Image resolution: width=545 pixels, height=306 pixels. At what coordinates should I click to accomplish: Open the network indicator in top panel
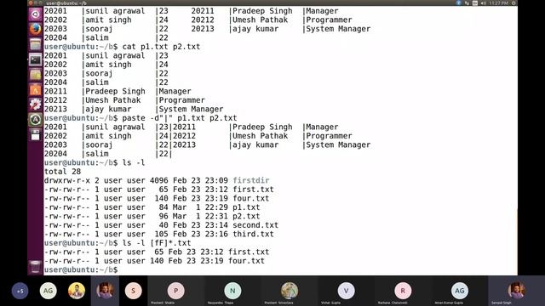467,3
